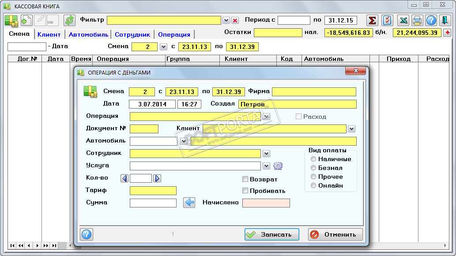Select Безнал payment type

(313, 168)
